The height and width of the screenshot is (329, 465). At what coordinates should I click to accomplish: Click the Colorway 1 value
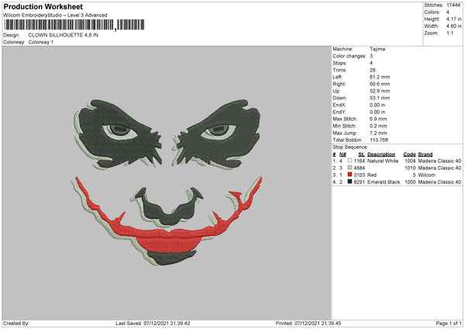41,42
